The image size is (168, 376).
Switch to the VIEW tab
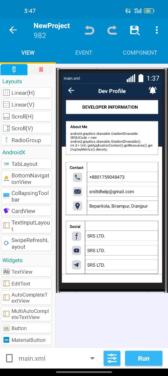click(x=28, y=53)
